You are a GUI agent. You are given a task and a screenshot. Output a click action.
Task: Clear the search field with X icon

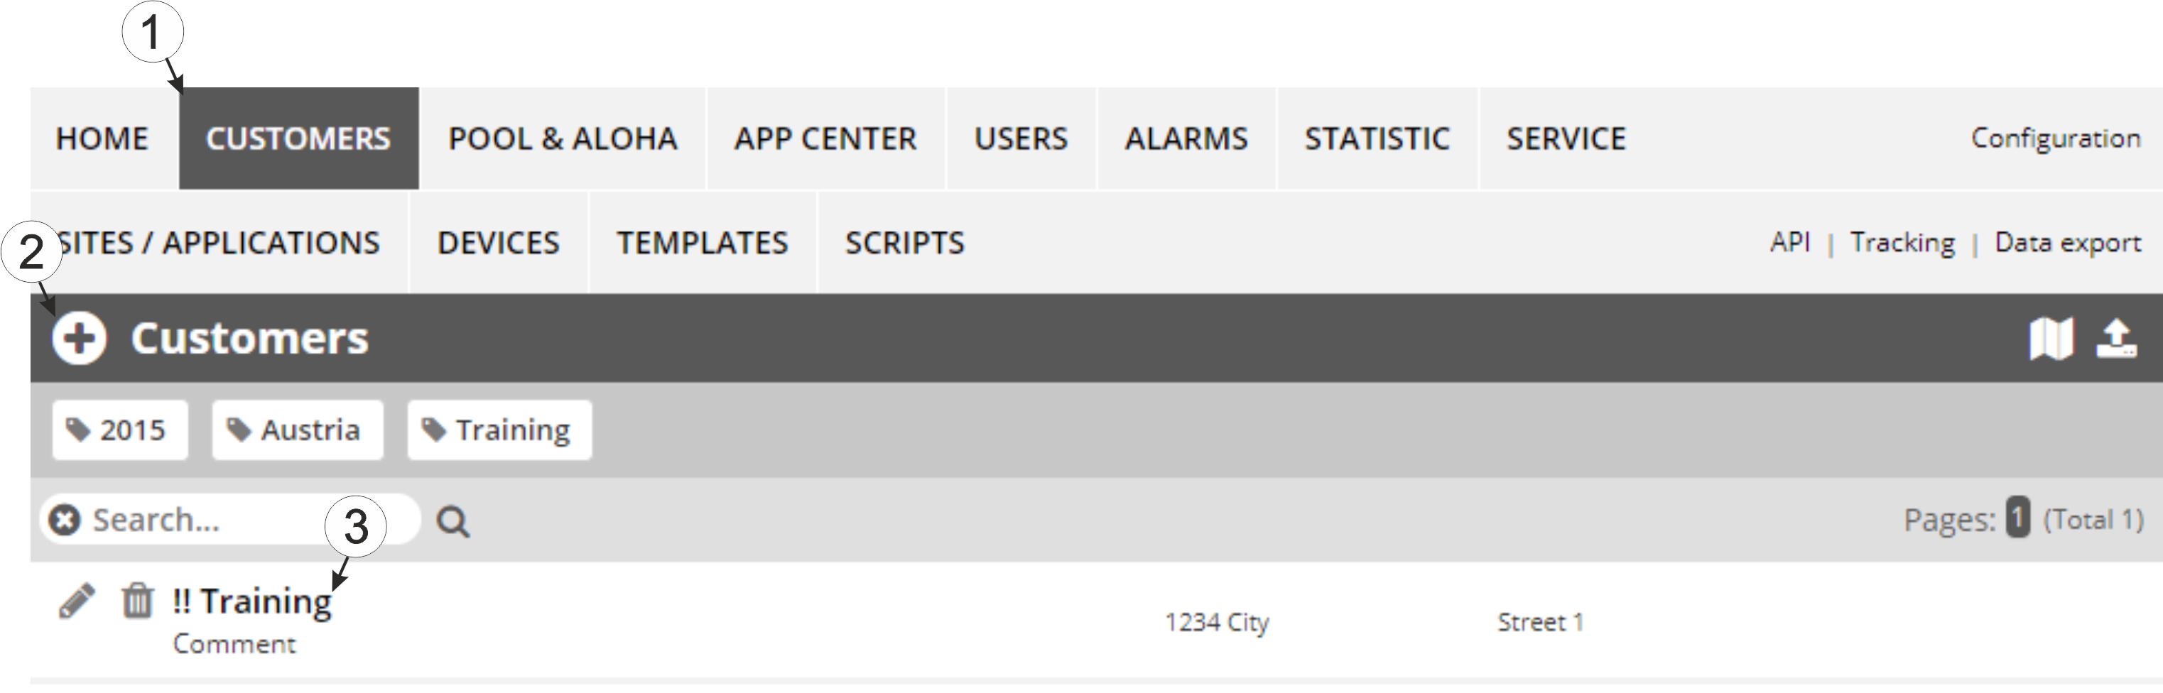point(65,520)
